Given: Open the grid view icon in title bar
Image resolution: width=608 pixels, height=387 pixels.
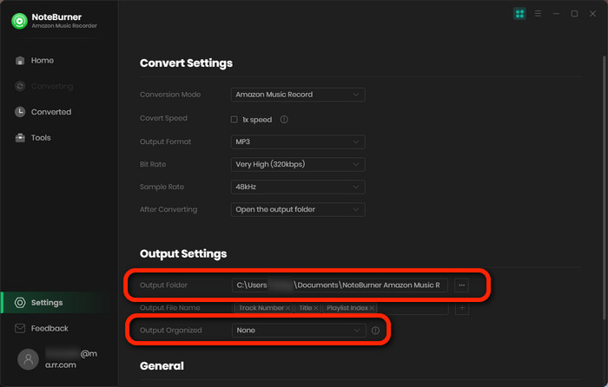Looking at the screenshot, I should pyautogui.click(x=519, y=14).
